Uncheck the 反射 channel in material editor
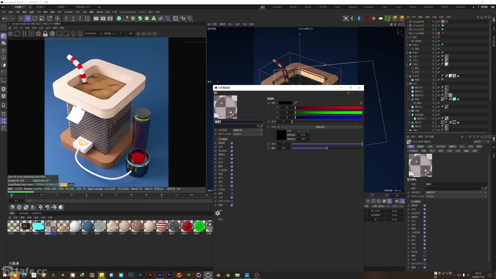Image resolution: width=496 pixels, height=279 pixels. [232, 147]
